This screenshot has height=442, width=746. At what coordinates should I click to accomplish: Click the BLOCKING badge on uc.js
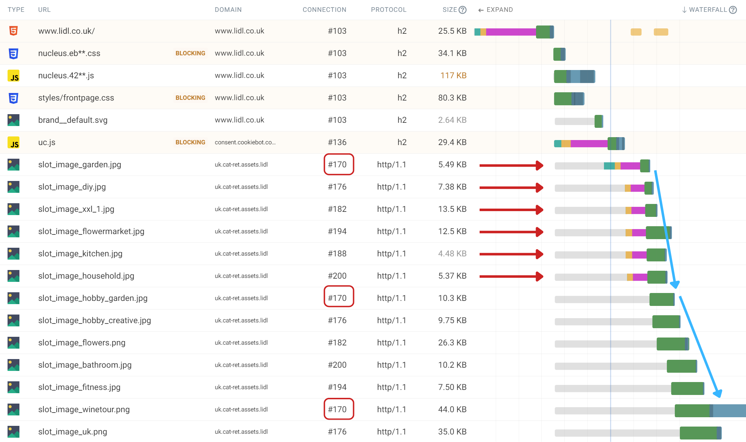191,142
